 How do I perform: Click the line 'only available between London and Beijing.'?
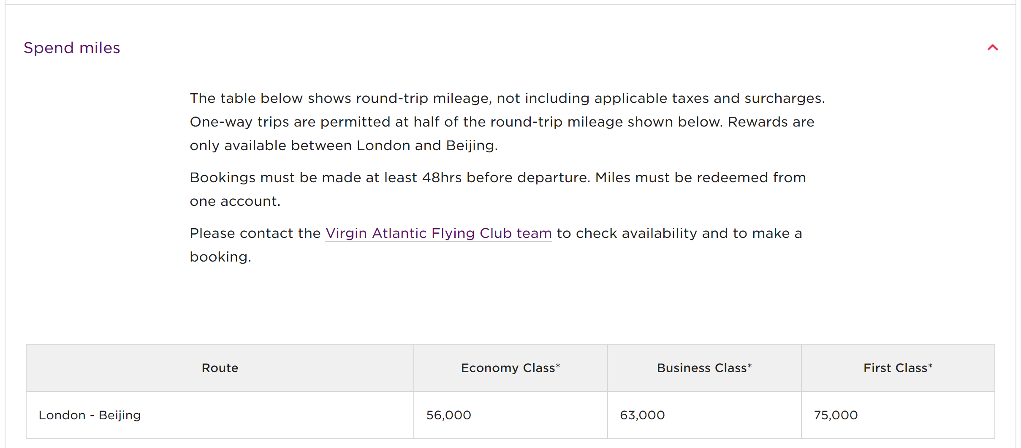[x=344, y=146]
